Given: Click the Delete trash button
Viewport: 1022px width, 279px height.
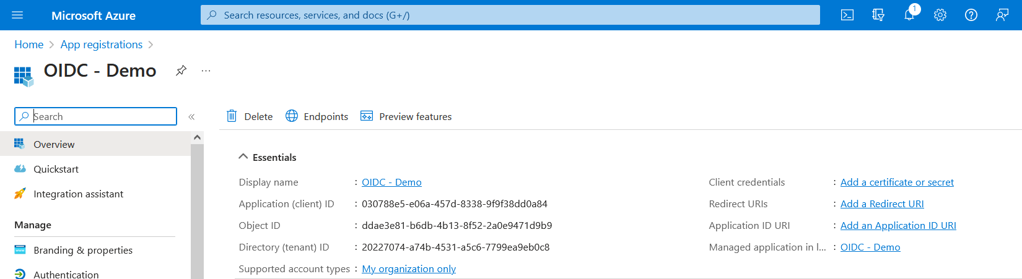Looking at the screenshot, I should (x=250, y=116).
